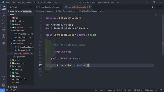164x92 pixels.
Task: Select language mode PHP in status bar
Action: (130, 90)
